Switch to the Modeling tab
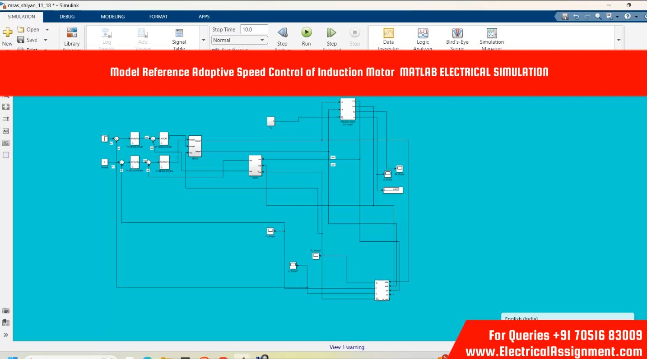This screenshot has width=647, height=359. (113, 17)
